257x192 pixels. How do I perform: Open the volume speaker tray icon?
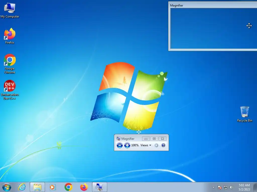(232, 187)
